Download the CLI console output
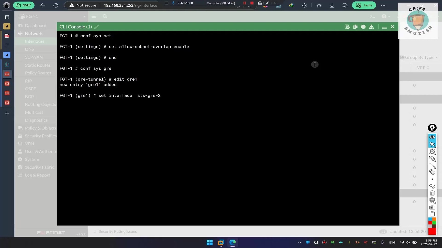The width and height of the screenshot is (442, 248). click(x=371, y=27)
